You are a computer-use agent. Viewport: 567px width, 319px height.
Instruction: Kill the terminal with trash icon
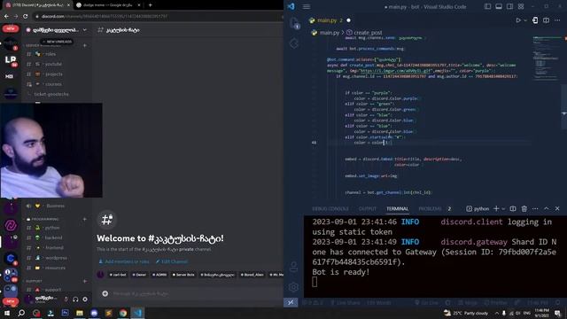(524, 209)
